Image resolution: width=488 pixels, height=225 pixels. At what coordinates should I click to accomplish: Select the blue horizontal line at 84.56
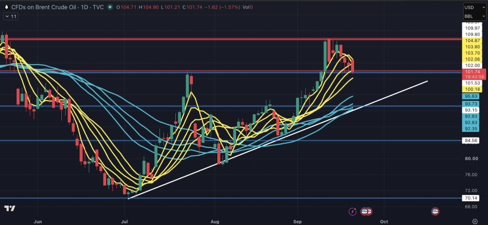point(231,140)
